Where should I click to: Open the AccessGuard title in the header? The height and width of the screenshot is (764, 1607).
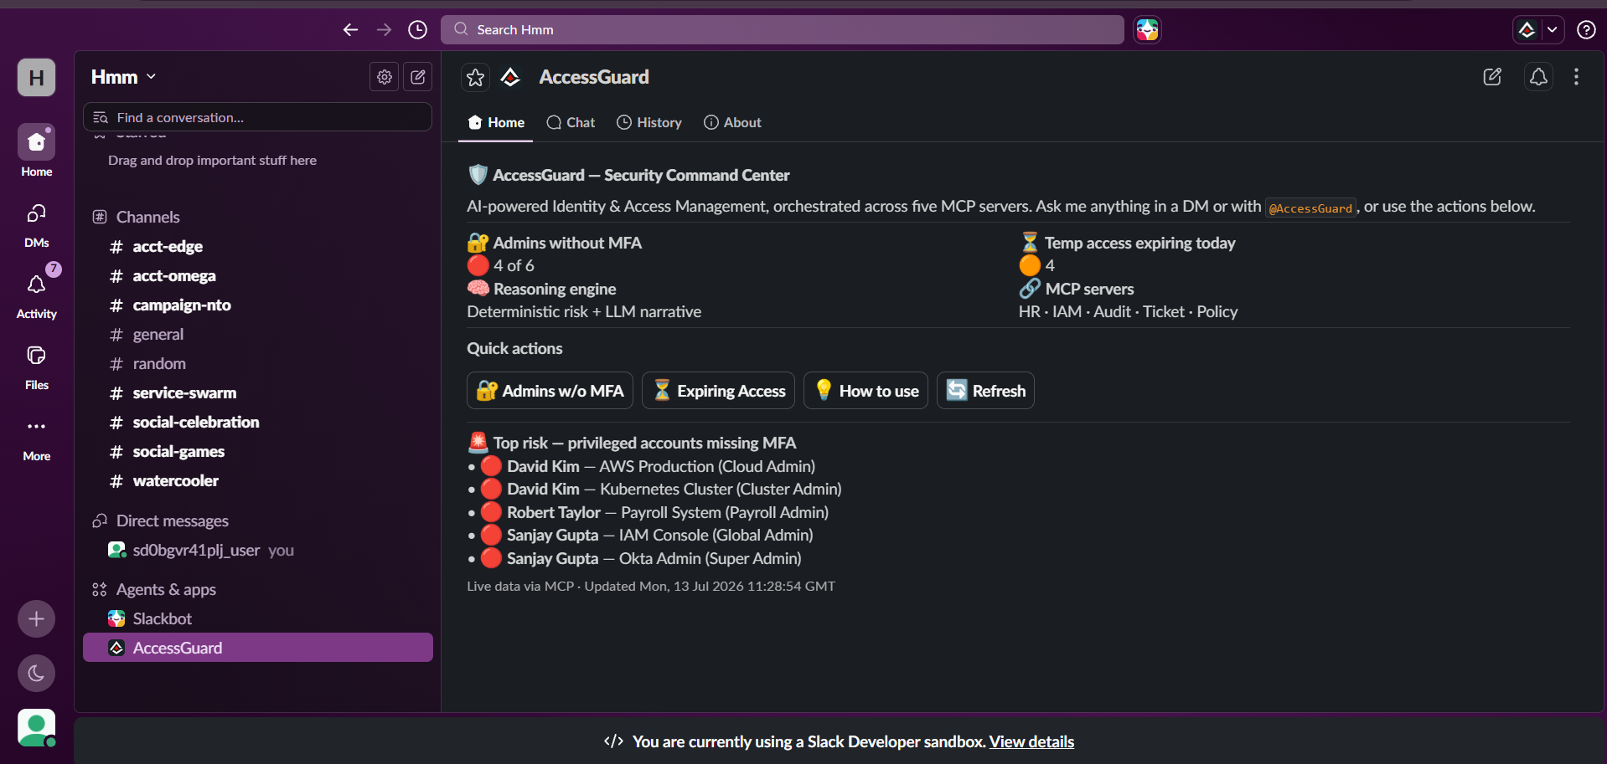pyautogui.click(x=594, y=77)
